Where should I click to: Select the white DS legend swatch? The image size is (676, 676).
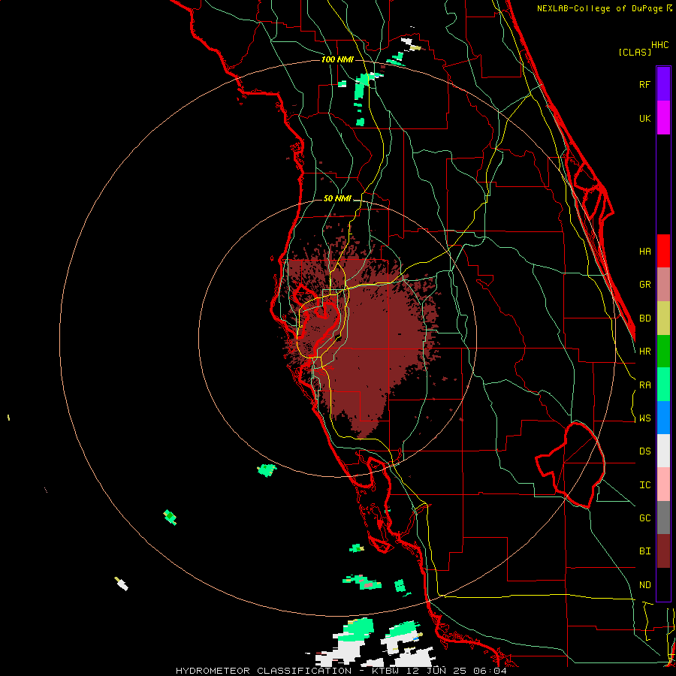pos(663,451)
